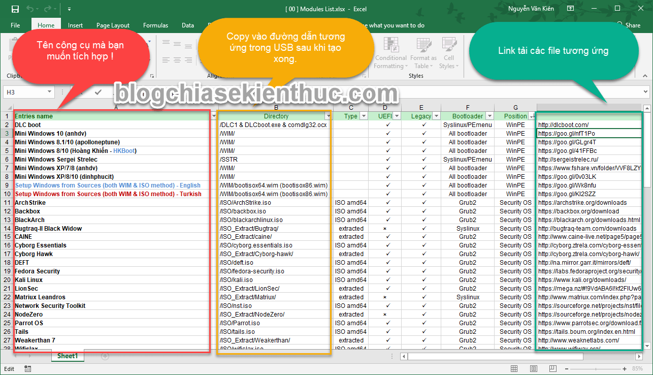Viewport: 653px width, 375px height.
Task: Click account name Nguyễn Văn Kiên
Action: pyautogui.click(x=532, y=9)
